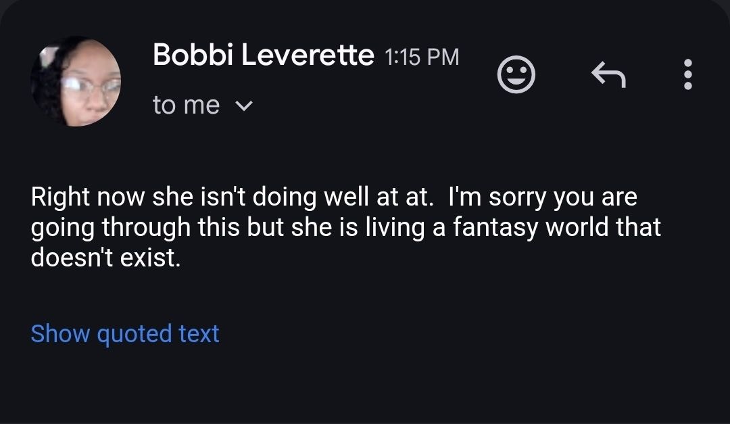Show quoted text in the email
Screen dimensions: 730x424
[125, 333]
